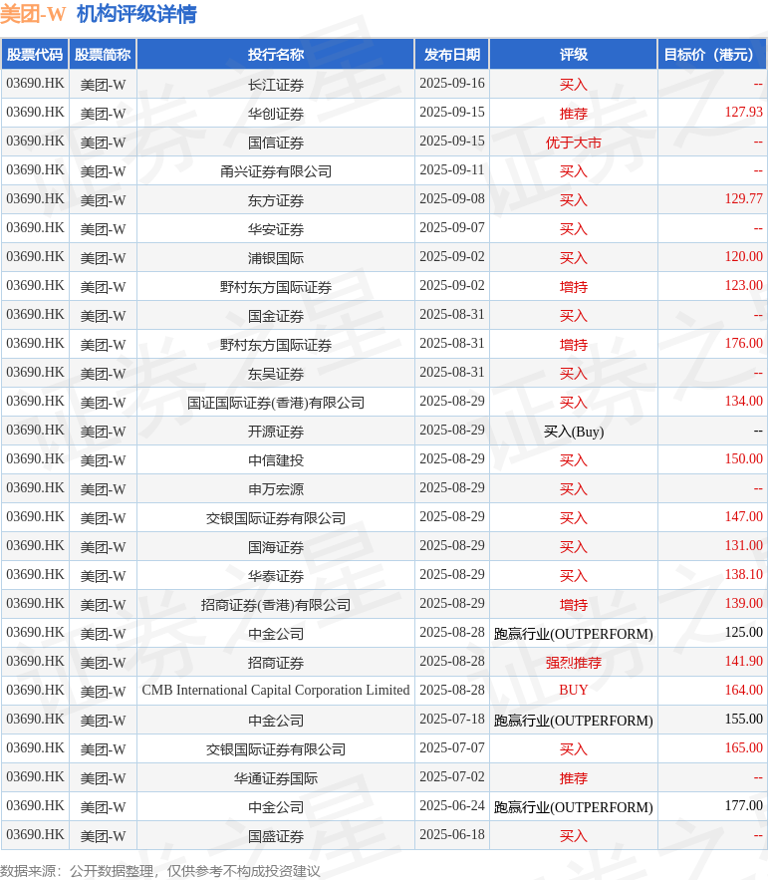The width and height of the screenshot is (768, 880).
Task: Click the 美团-W 机构评级详情 title
Action: [99, 14]
